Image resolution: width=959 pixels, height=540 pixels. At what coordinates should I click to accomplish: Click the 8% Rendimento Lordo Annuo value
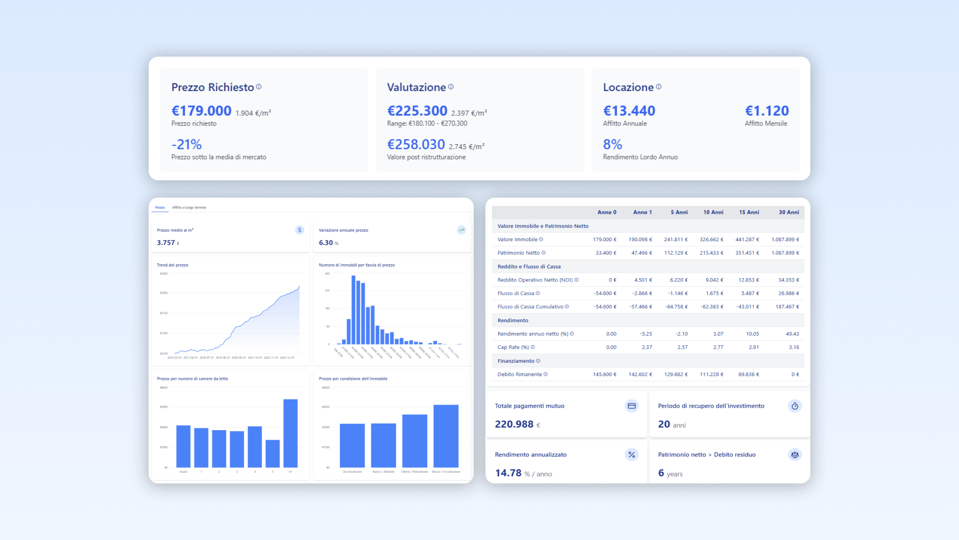[612, 144]
